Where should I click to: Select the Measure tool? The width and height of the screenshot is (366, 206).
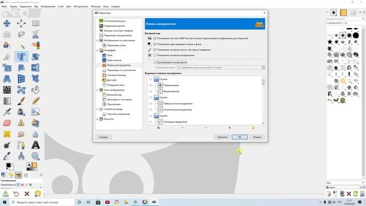coord(21,156)
